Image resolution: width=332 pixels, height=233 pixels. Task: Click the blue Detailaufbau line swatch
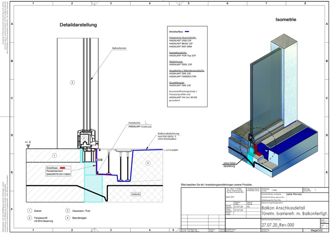coord(187,32)
